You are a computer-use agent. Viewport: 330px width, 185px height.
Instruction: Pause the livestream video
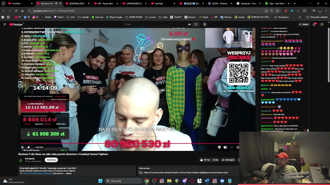(x=22, y=147)
